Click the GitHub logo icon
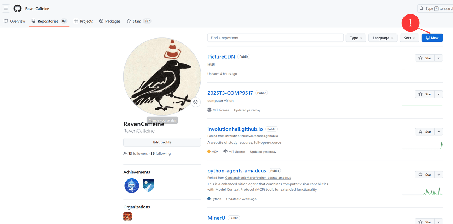The image size is (453, 224). pyautogui.click(x=17, y=8)
